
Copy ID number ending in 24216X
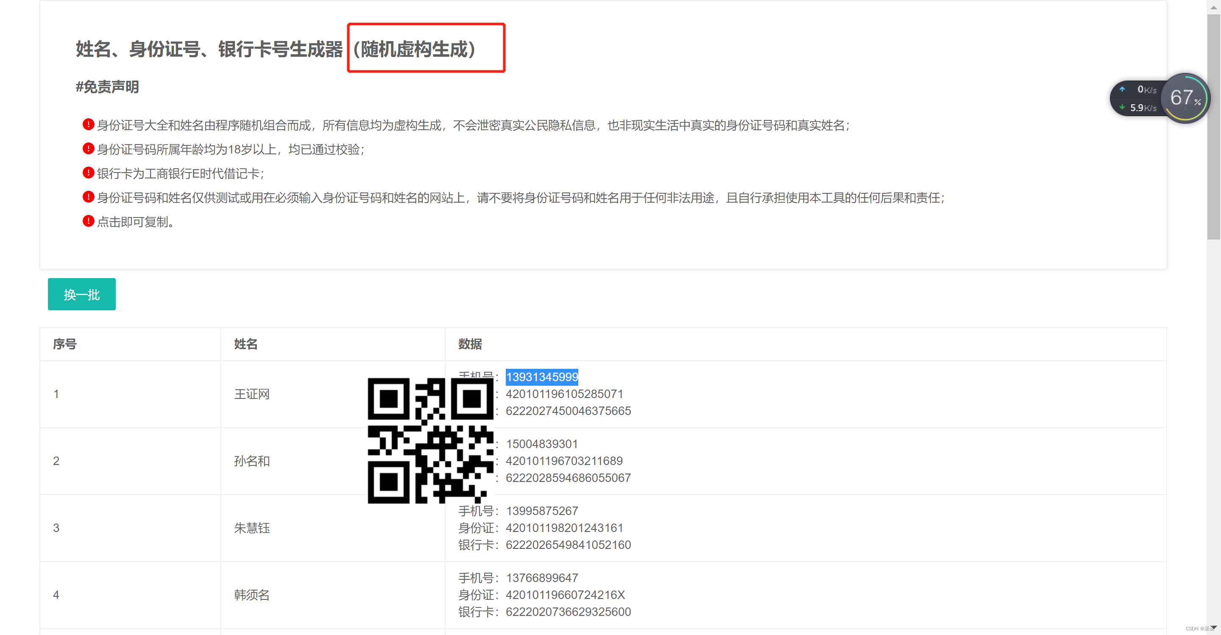[x=565, y=595]
